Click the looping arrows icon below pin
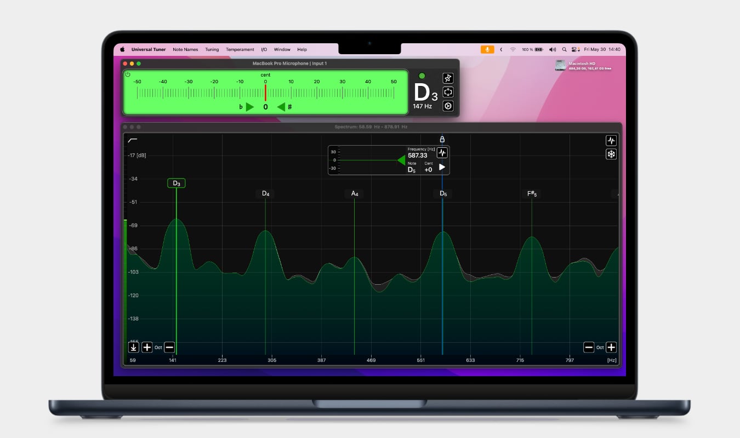This screenshot has height=438, width=740. 448,92
